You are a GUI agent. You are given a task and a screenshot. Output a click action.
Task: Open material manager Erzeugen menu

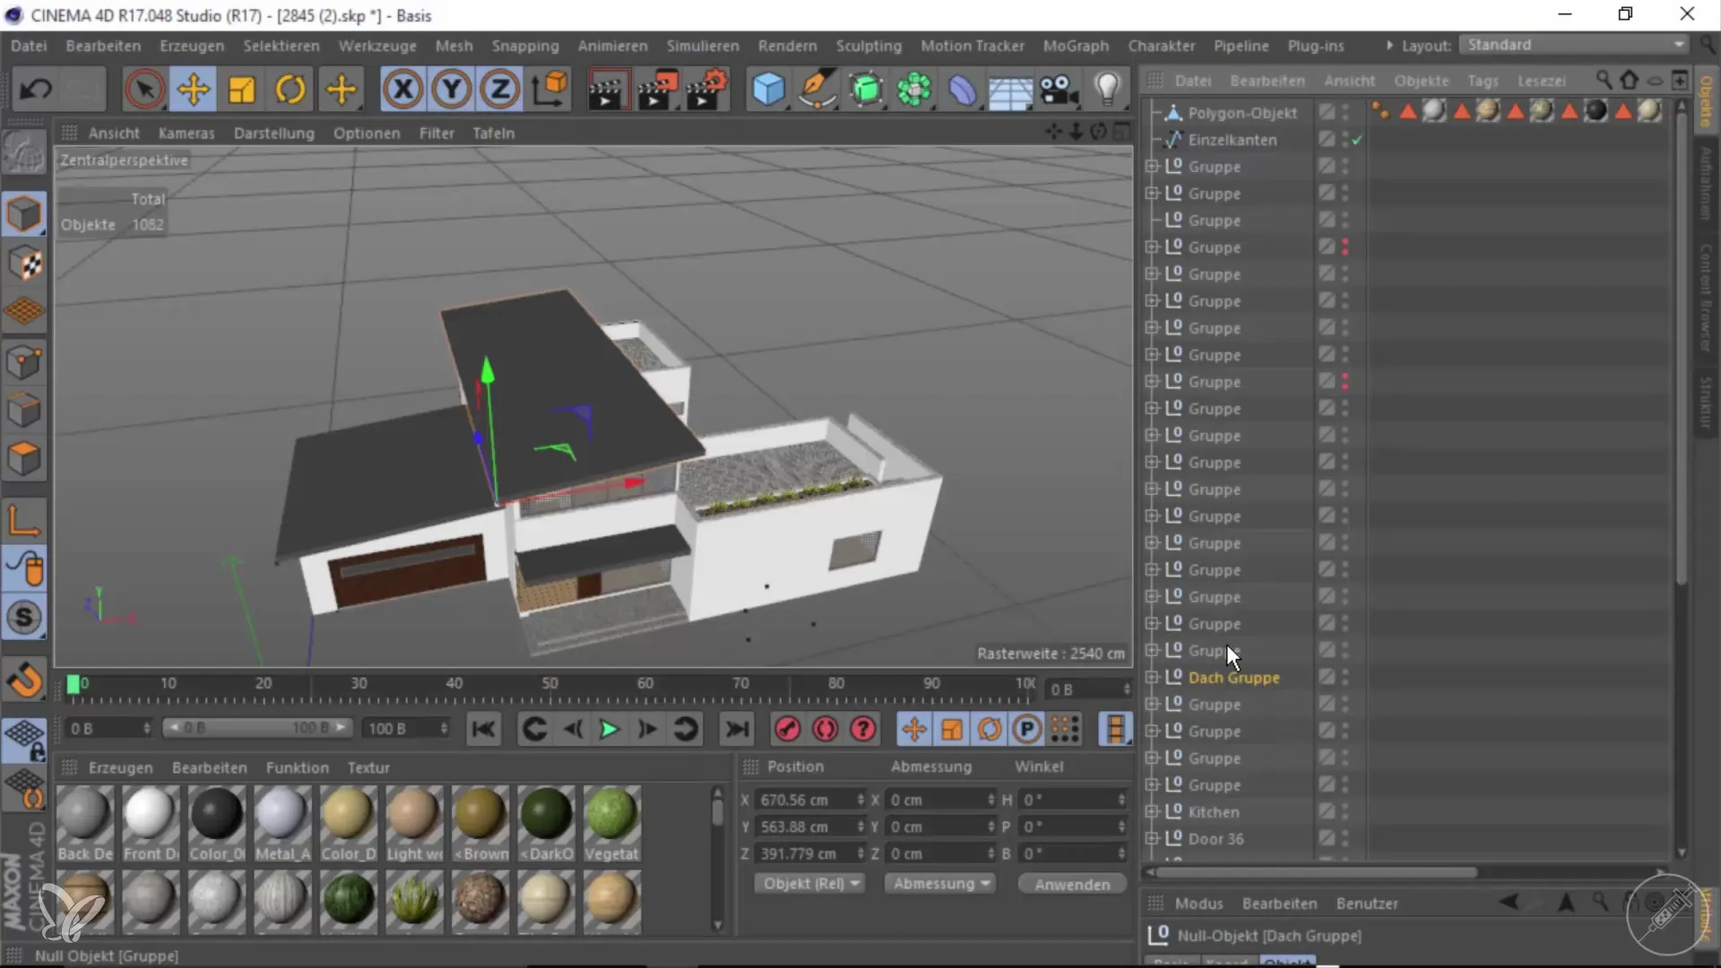[x=120, y=767]
